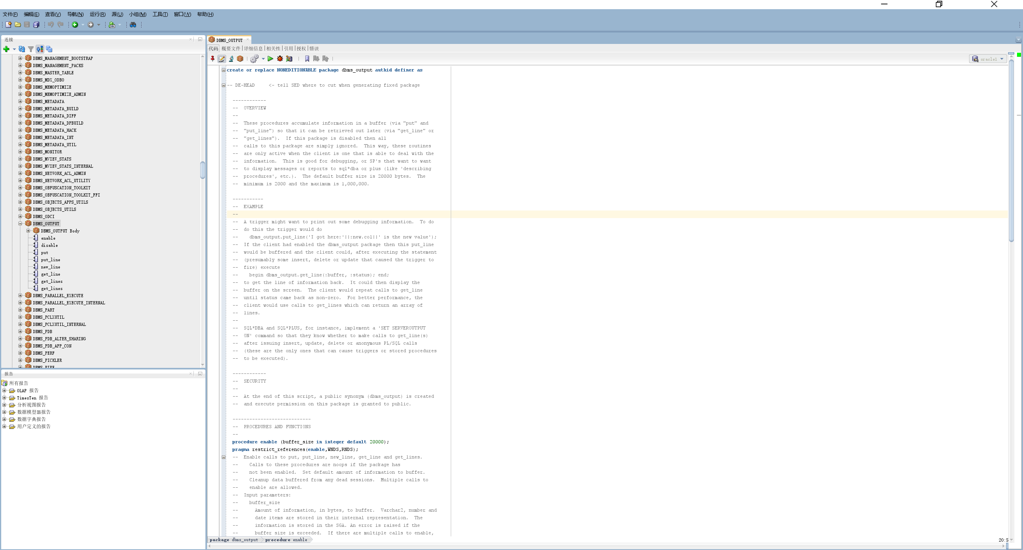Click the red pin freeze view icon
The height and width of the screenshot is (550, 1023).
coord(213,59)
